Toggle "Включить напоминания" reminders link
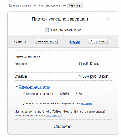121x137 pixels. tap(65, 30)
